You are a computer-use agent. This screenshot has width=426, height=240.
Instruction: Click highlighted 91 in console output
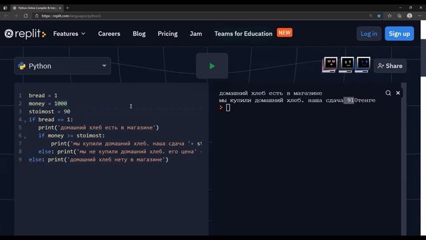pyautogui.click(x=349, y=100)
